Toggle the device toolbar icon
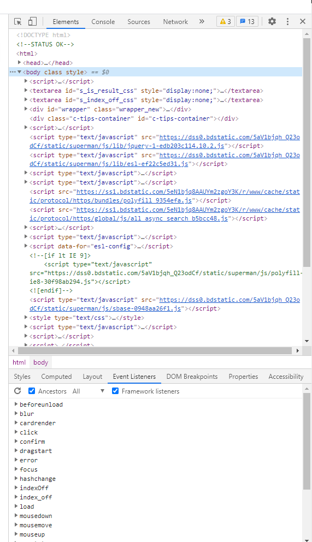 tap(32, 21)
